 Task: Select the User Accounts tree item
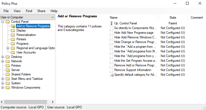click(x=26, y=52)
